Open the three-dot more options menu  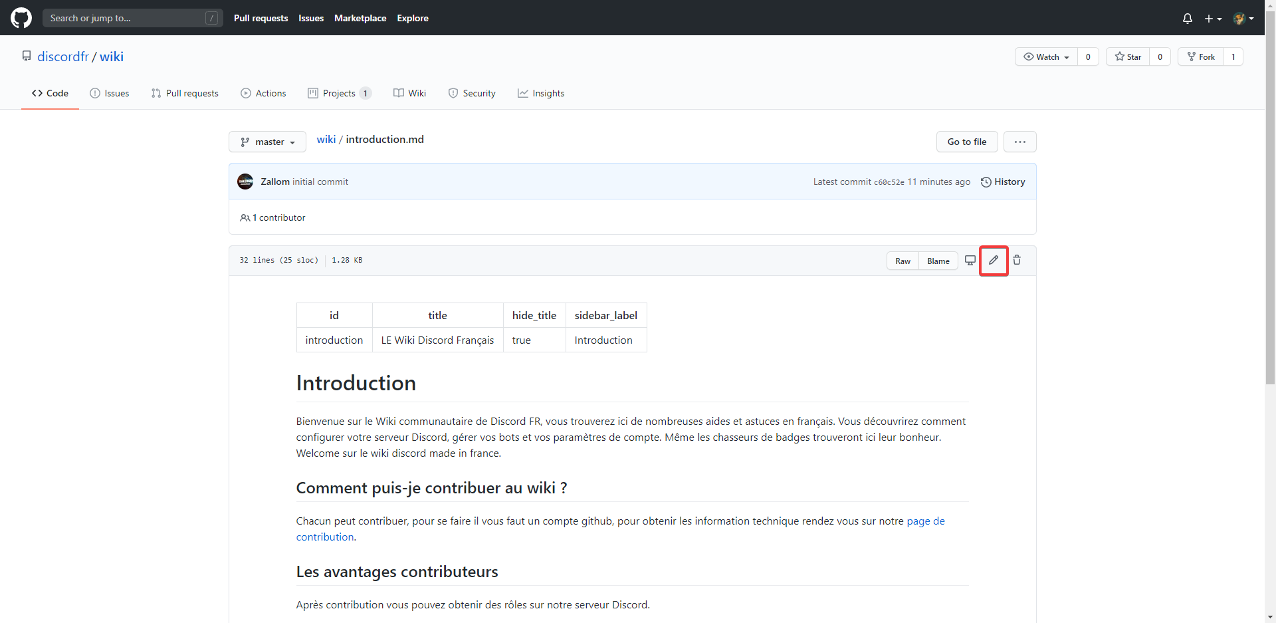click(x=1020, y=142)
